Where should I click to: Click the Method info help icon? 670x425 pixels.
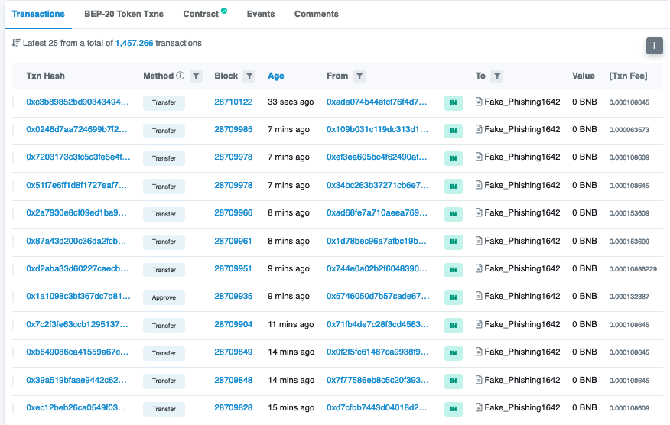[181, 76]
